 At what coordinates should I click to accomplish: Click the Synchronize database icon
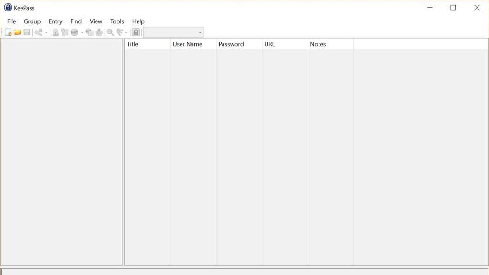click(38, 32)
